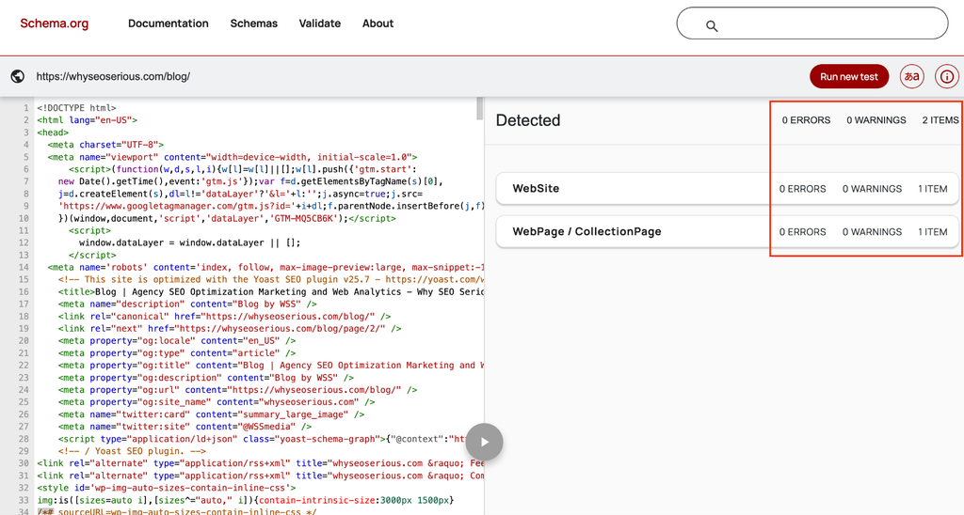
Task: Click the twitter:site meta line
Action: [x=185, y=427]
